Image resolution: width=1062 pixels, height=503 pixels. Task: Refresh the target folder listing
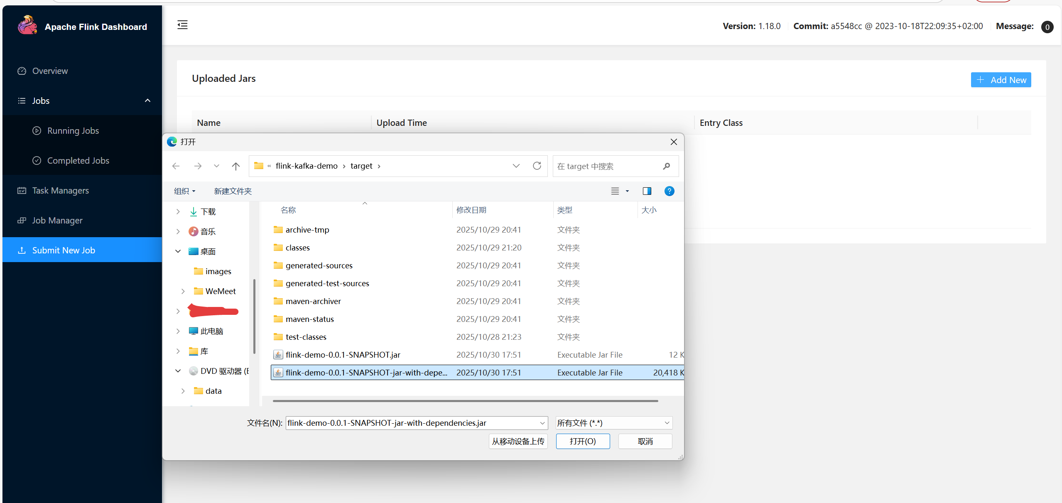[x=537, y=166]
